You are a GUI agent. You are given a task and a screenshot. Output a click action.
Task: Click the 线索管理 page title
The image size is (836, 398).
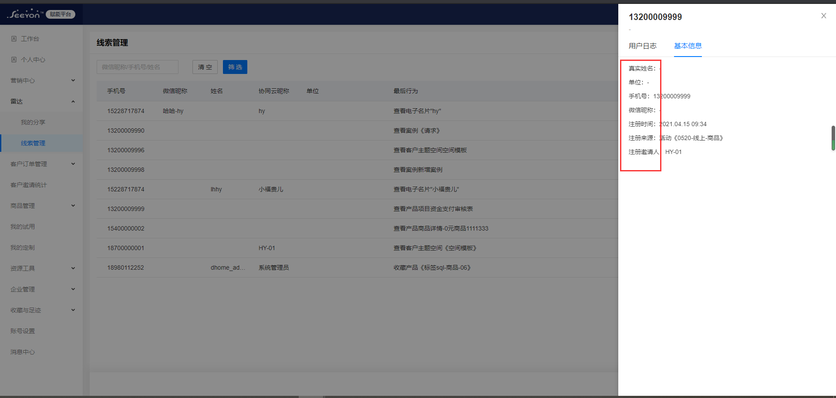point(112,43)
